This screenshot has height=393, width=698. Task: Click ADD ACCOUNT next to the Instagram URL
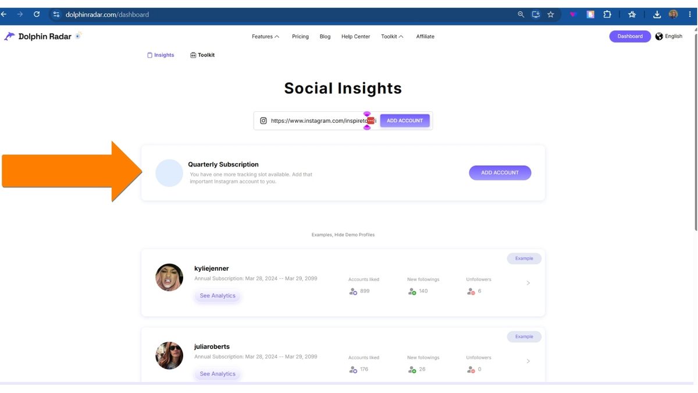tap(405, 121)
